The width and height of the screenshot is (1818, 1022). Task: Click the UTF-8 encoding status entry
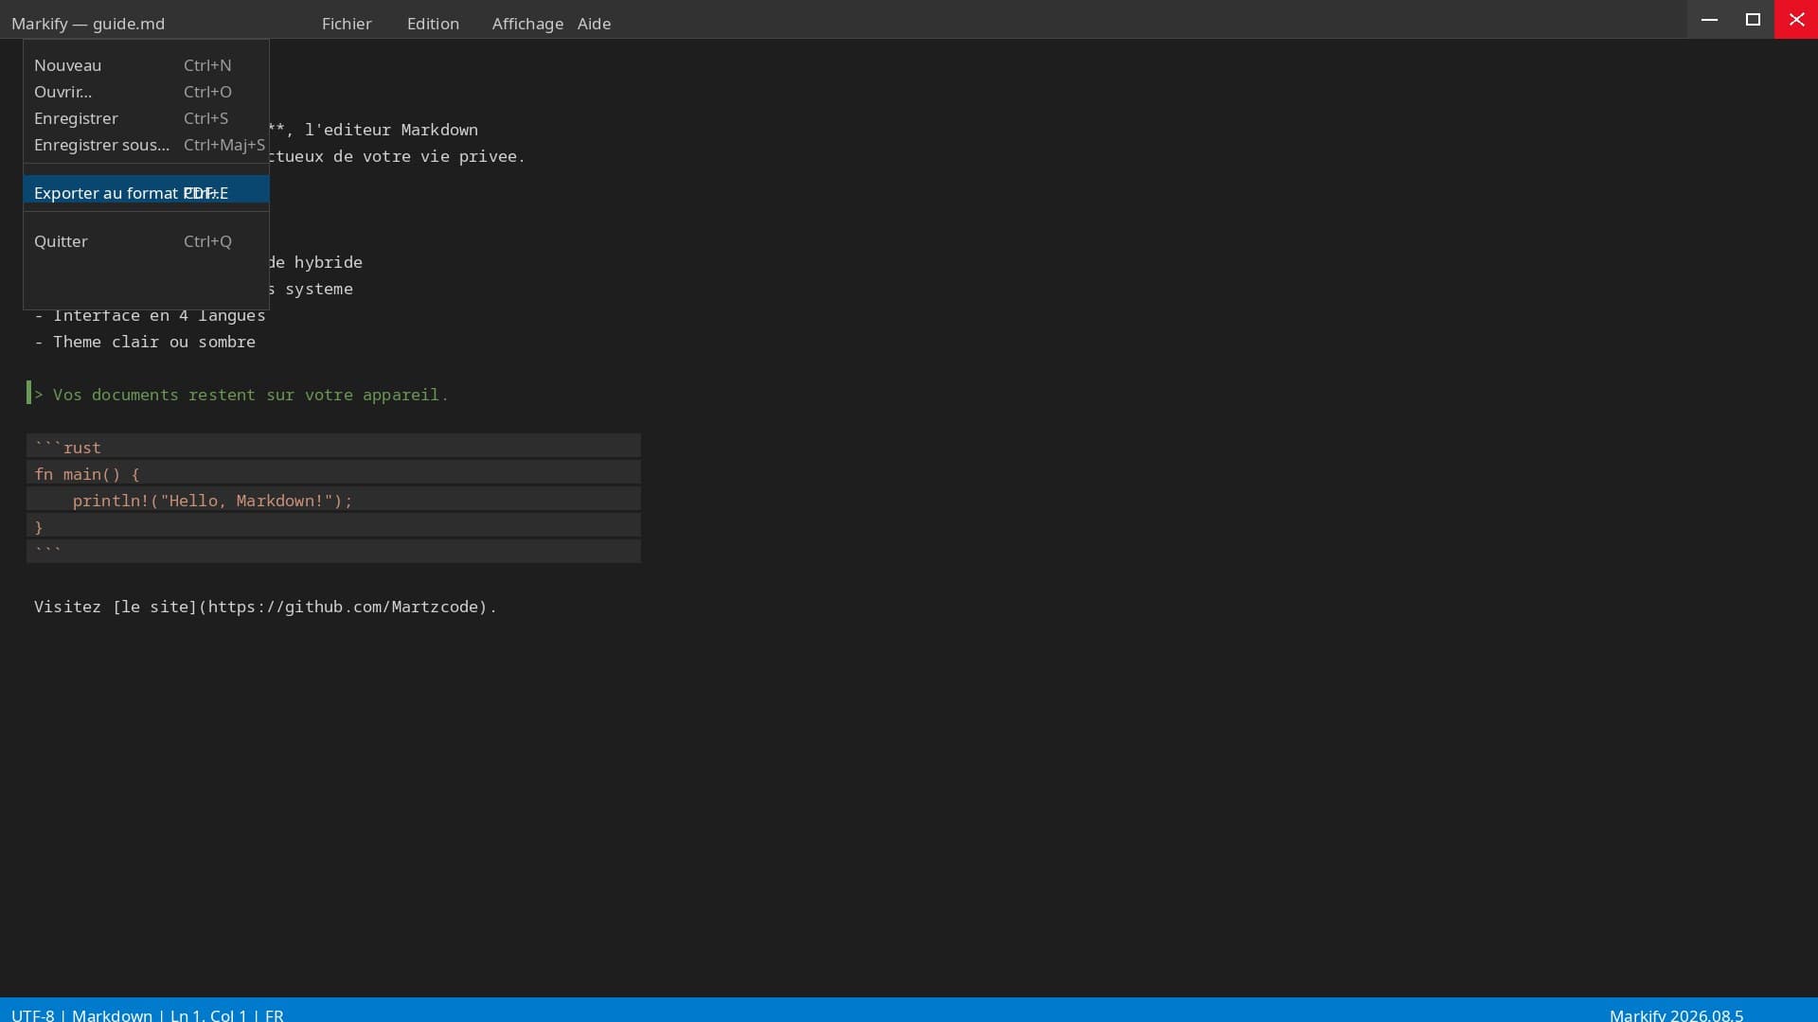pyautogui.click(x=33, y=1014)
